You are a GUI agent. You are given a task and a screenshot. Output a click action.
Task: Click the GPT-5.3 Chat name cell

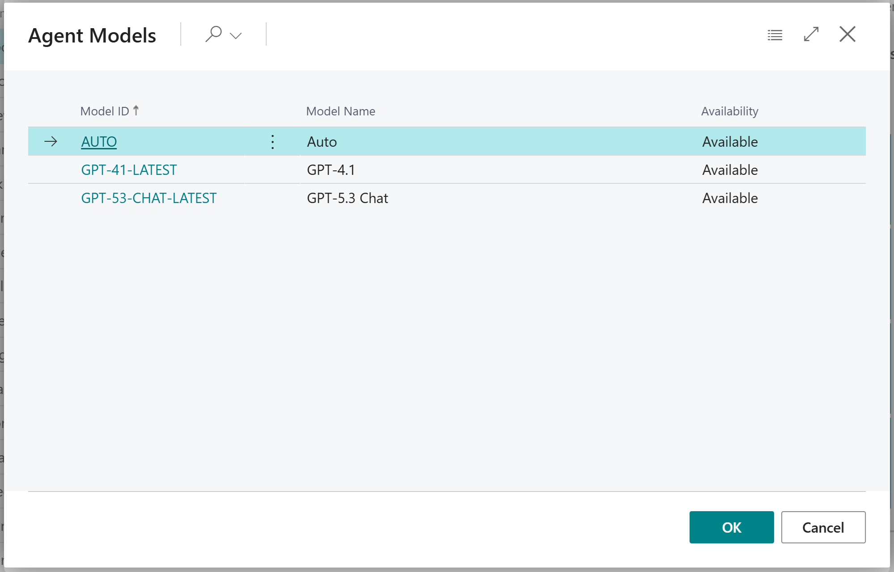click(x=347, y=198)
